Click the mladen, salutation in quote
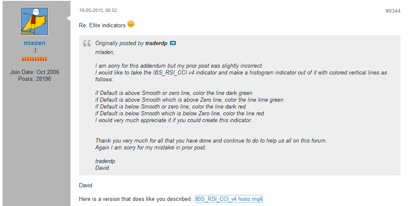 click(105, 52)
